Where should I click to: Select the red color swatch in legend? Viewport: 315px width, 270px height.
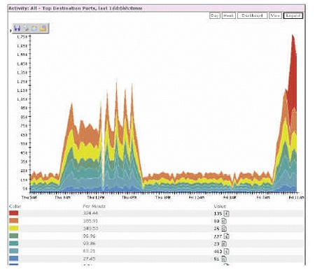[14, 213]
